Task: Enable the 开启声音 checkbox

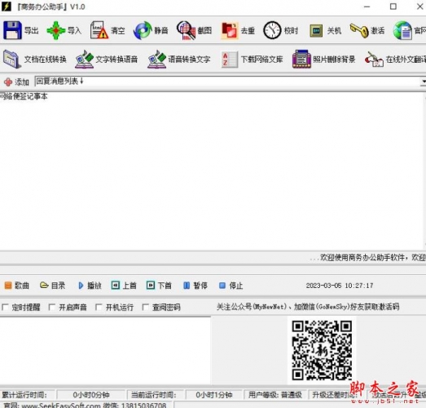Action: [52, 308]
